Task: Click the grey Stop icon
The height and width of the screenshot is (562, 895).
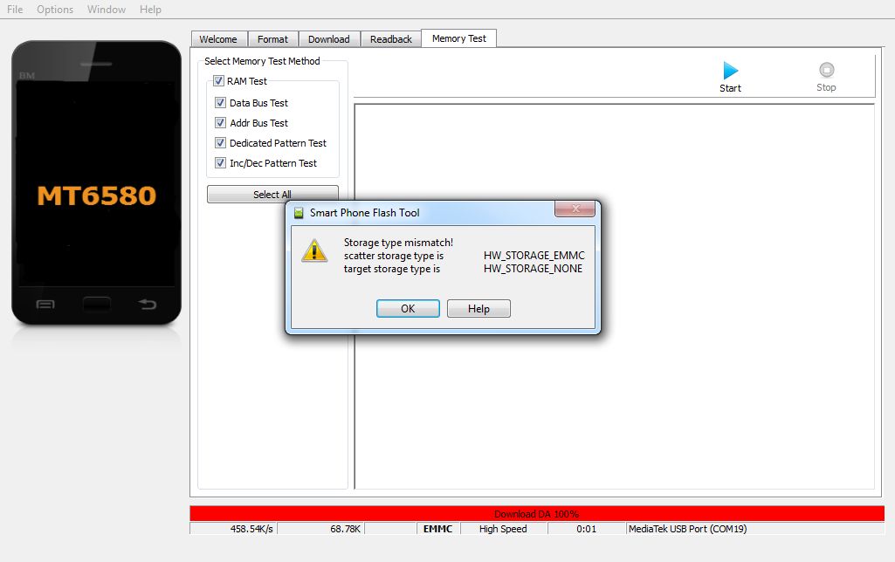Action: (x=827, y=70)
